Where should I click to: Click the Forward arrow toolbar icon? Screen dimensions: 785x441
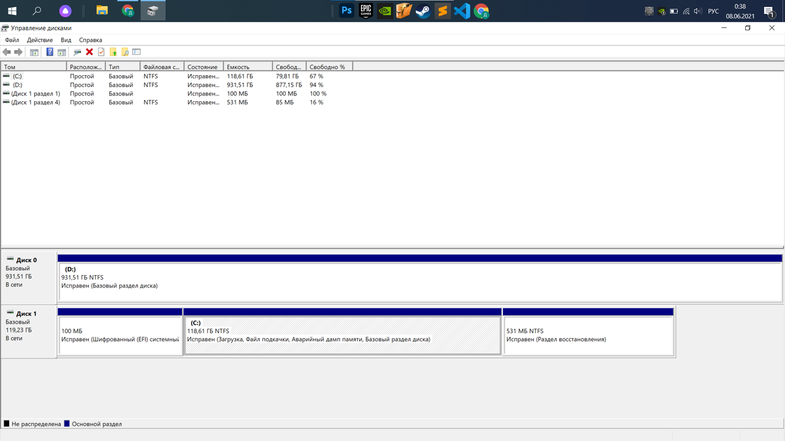pos(18,52)
